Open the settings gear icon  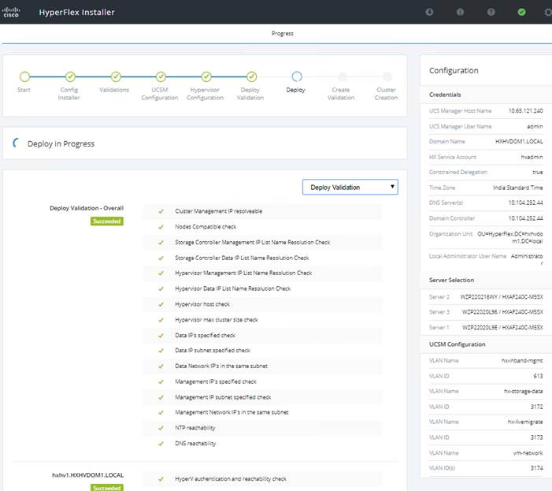click(x=548, y=12)
